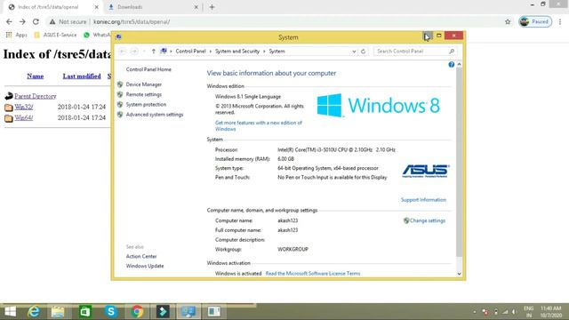Click Change settings for computer name
This screenshot has width=569, height=320.
pyautogui.click(x=427, y=220)
